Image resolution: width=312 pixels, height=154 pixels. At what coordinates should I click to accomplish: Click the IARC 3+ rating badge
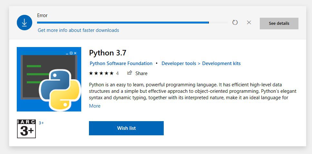[26, 129]
